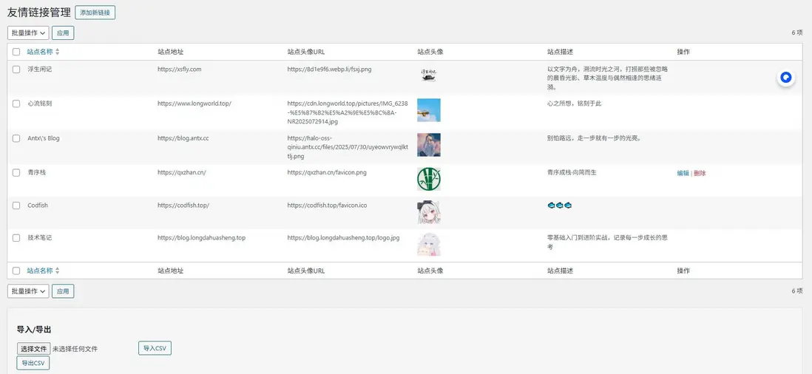
Task: Click the 6 项 count above the table
Action: pos(797,33)
